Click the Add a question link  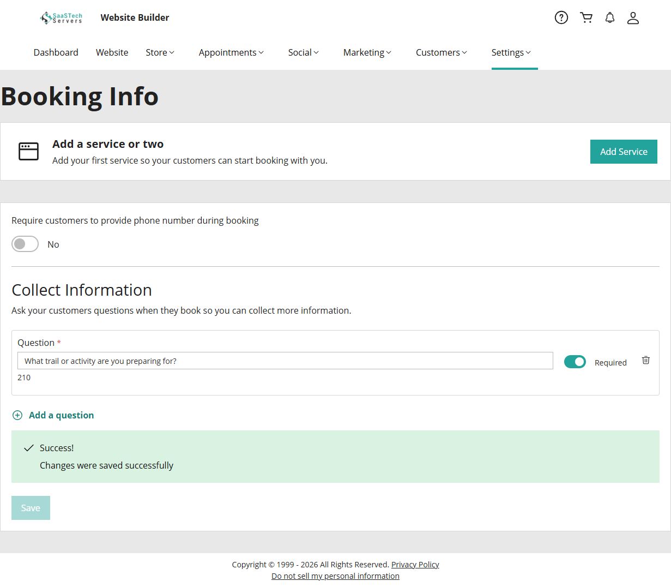pyautogui.click(x=61, y=415)
